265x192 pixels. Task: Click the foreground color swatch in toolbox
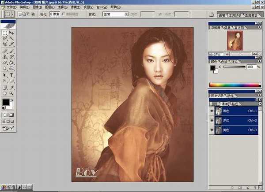click(6, 102)
